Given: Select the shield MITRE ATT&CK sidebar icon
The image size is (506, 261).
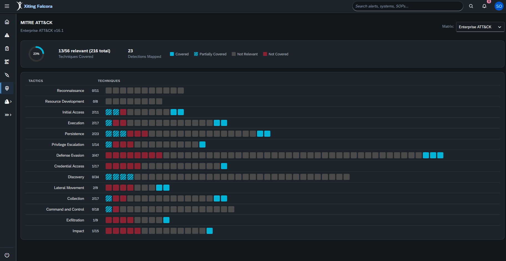Looking at the screenshot, I should tap(7, 88).
